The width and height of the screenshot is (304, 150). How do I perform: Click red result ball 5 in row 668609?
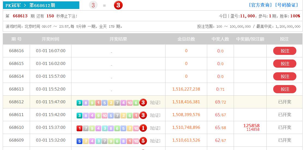coord(143,141)
